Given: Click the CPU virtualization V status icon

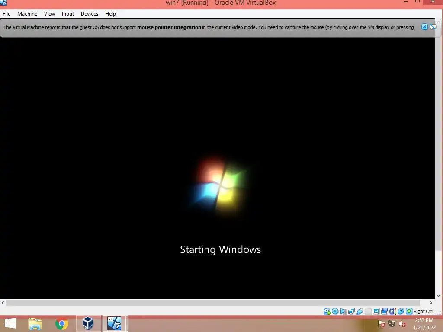Looking at the screenshot, I should (393, 311).
